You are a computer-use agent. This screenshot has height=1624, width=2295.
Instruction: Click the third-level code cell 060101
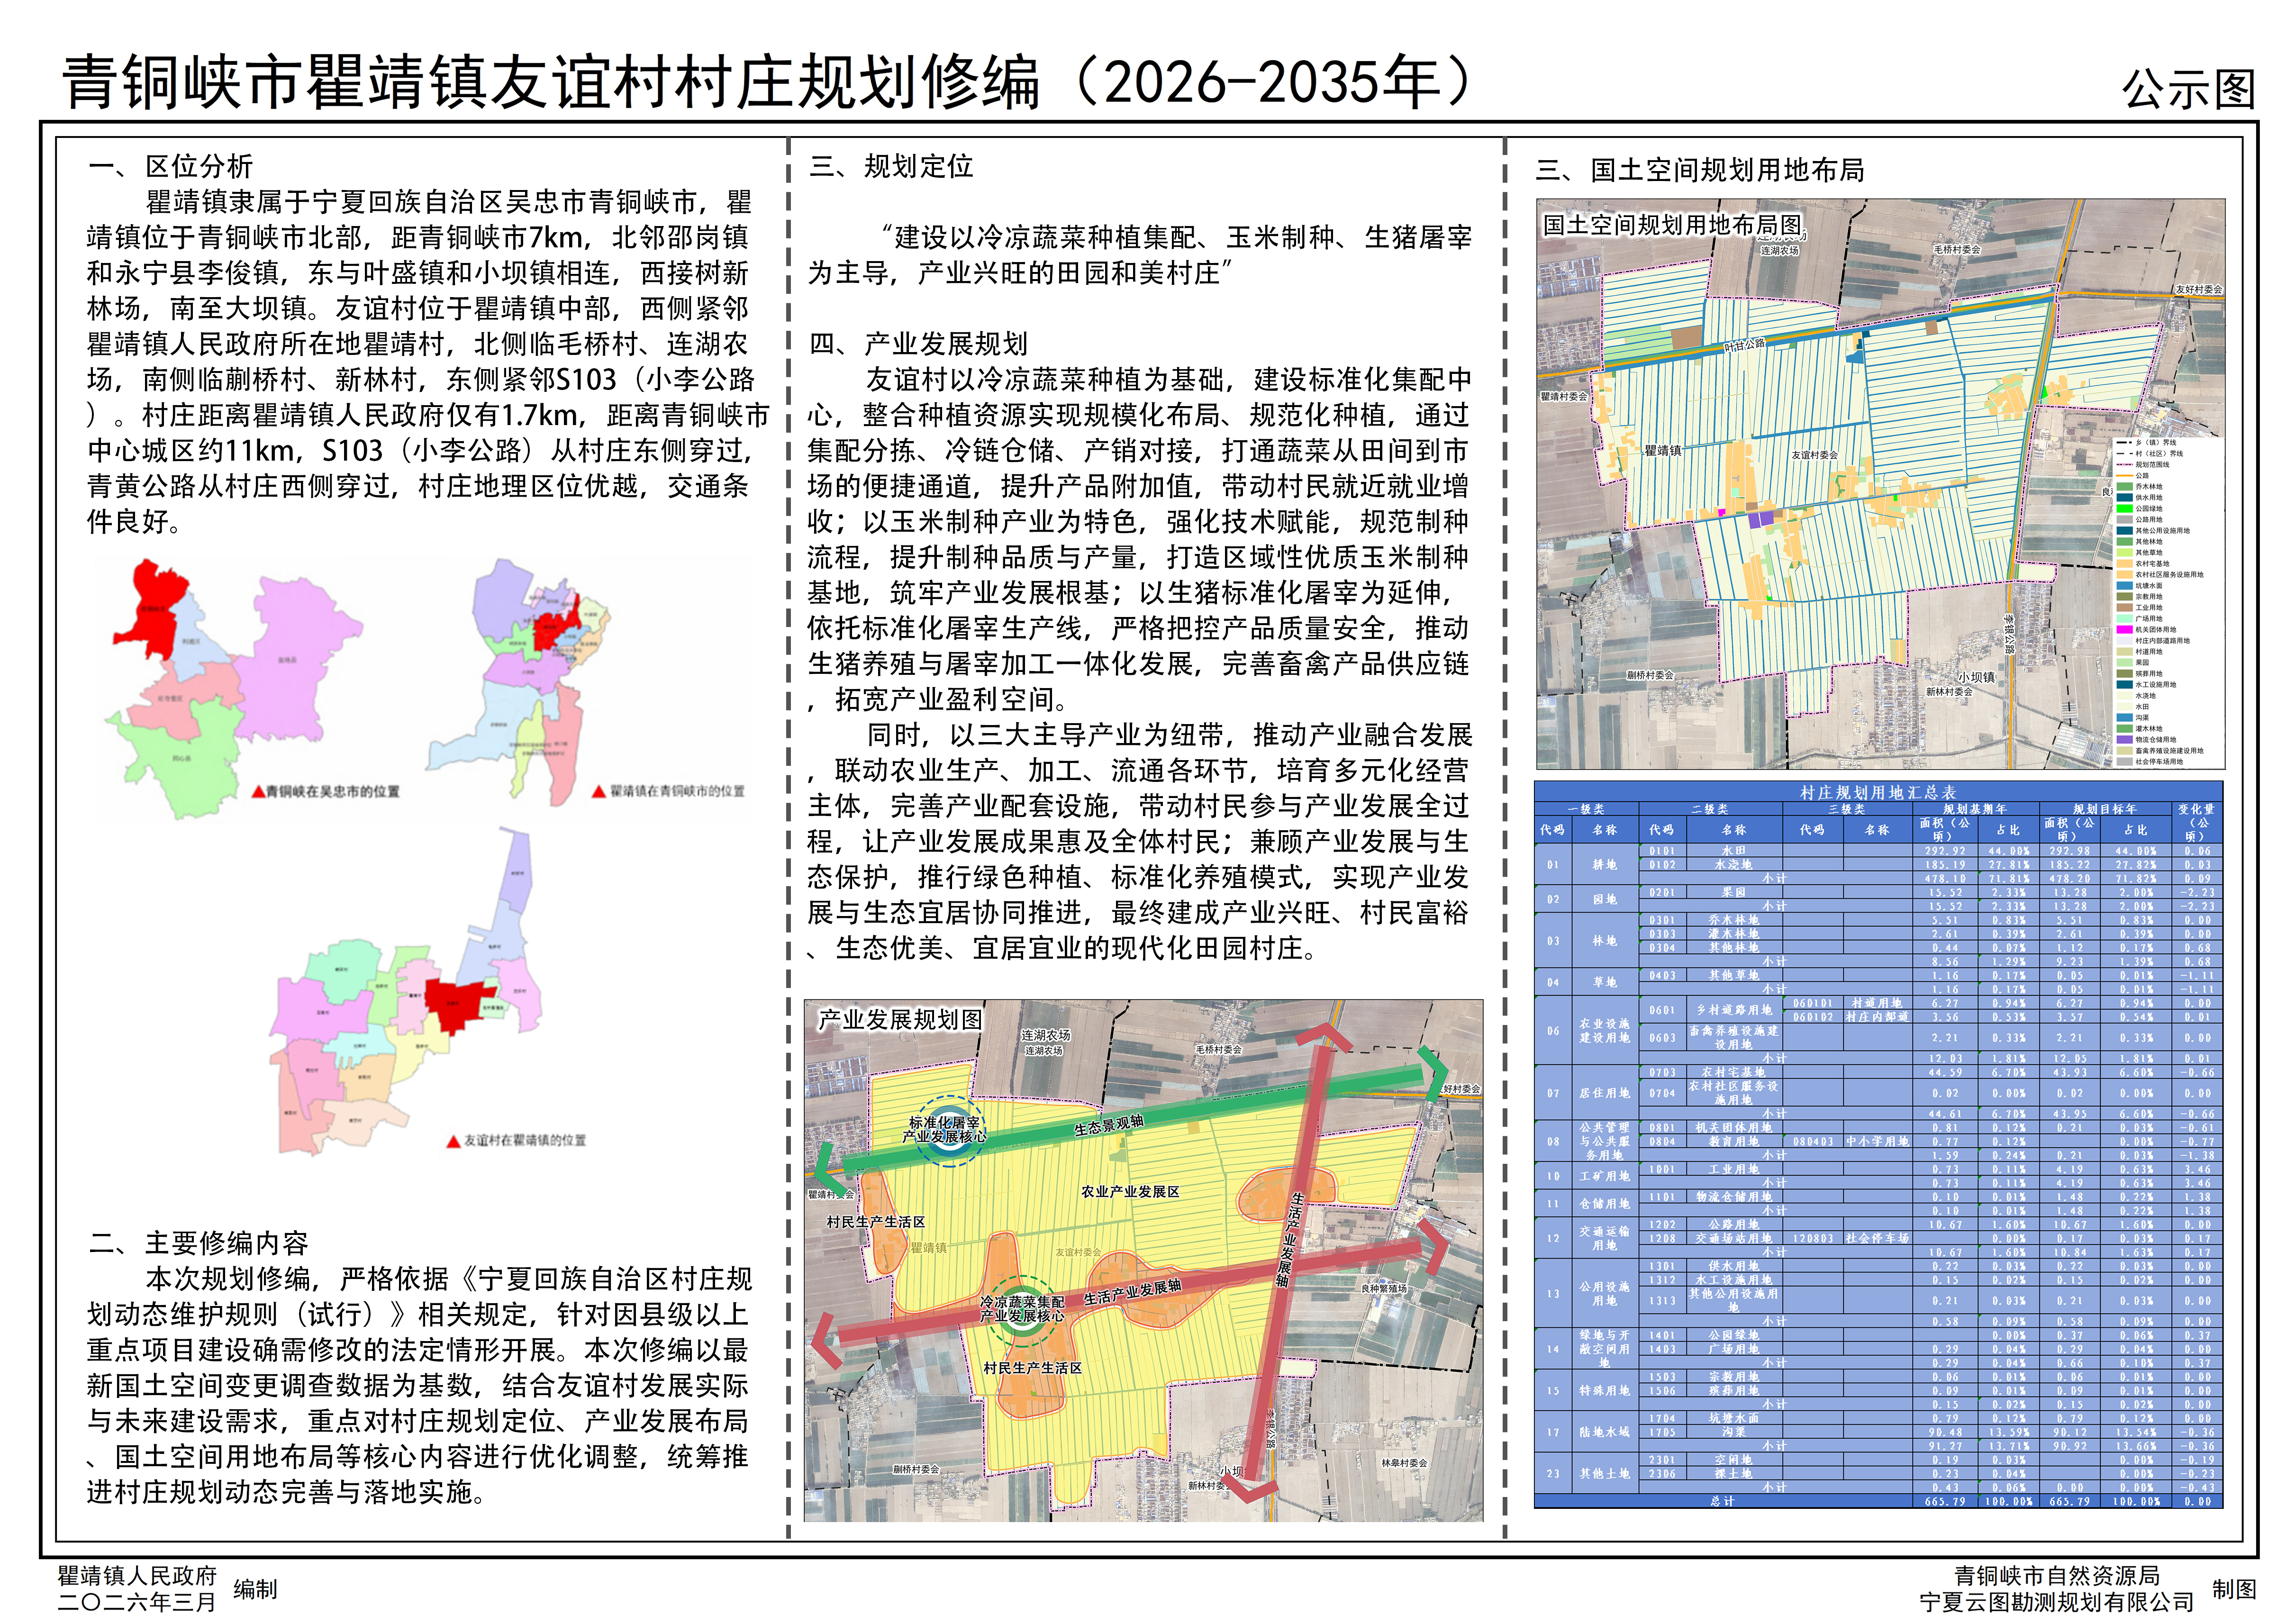point(1813,1003)
